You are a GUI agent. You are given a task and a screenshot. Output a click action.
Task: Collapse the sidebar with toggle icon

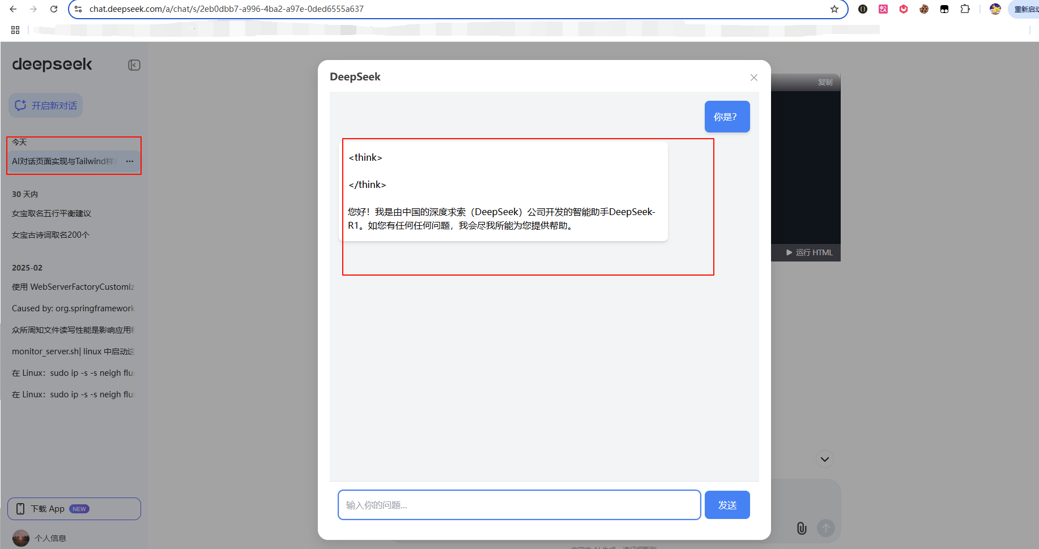134,65
